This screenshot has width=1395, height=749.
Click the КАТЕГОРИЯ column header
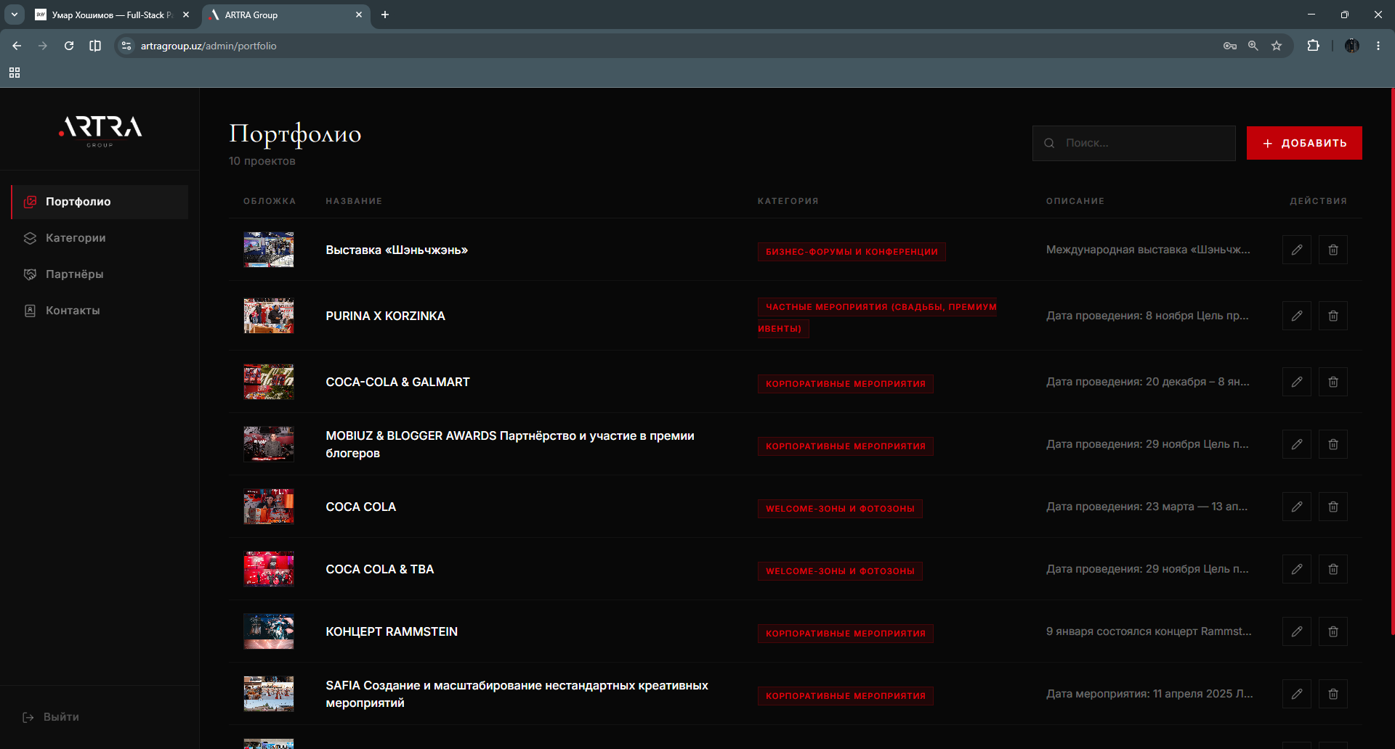(x=788, y=201)
